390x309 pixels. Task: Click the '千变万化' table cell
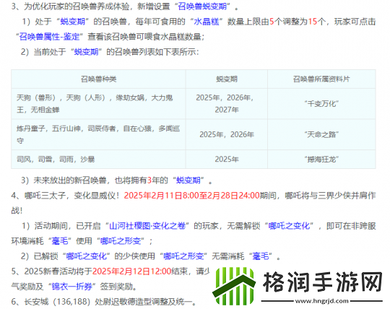[x=321, y=104]
